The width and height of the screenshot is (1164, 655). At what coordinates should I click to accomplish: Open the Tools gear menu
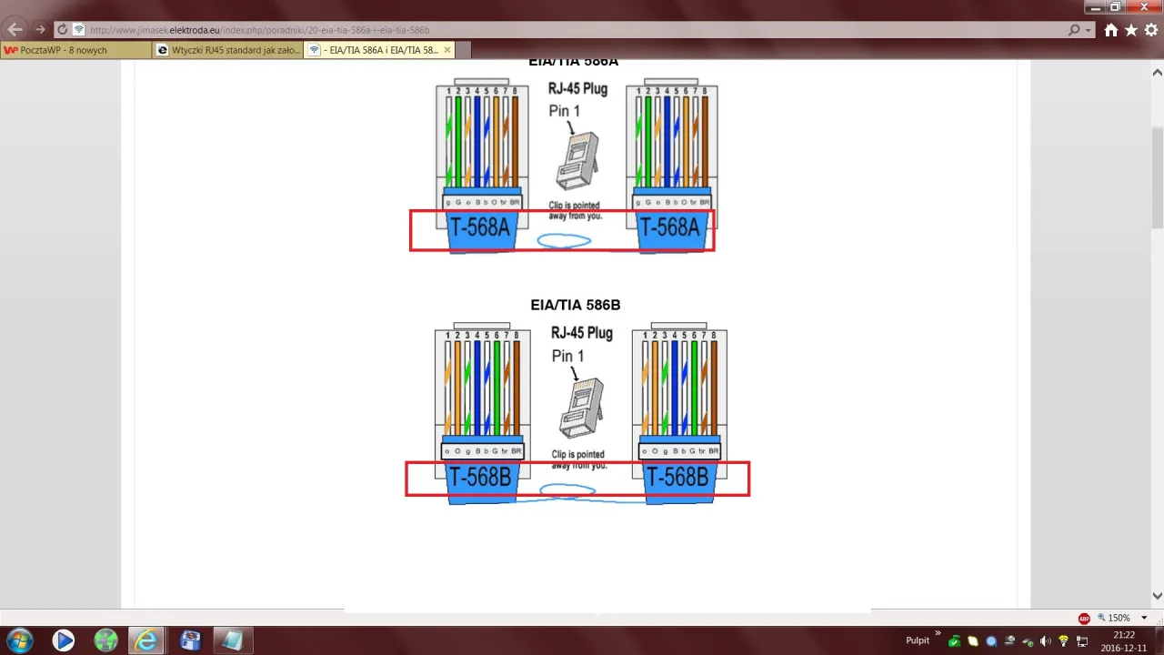(1151, 30)
